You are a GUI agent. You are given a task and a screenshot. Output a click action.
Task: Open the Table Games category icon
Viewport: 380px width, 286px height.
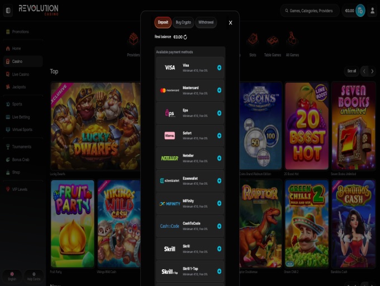point(272,40)
